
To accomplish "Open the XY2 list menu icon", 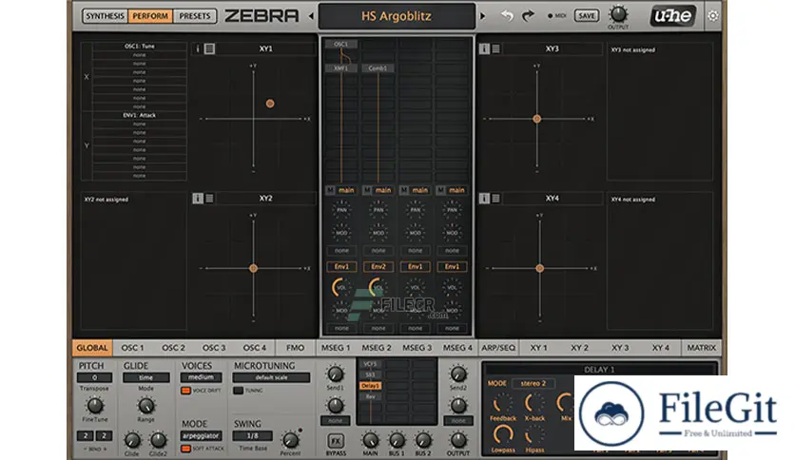I will 209,198.
